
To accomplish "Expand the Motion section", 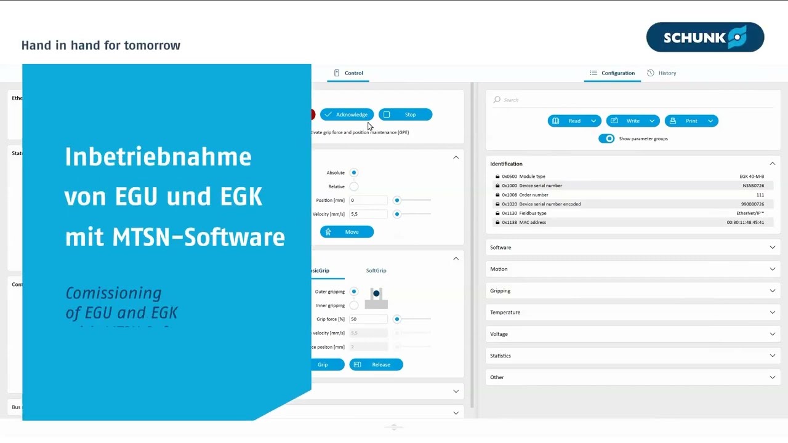I will 773,269.
